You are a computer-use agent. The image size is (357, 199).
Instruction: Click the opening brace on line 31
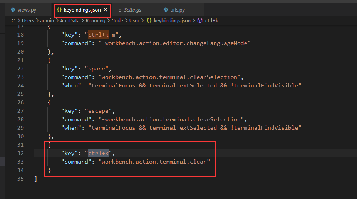[x=49, y=145]
